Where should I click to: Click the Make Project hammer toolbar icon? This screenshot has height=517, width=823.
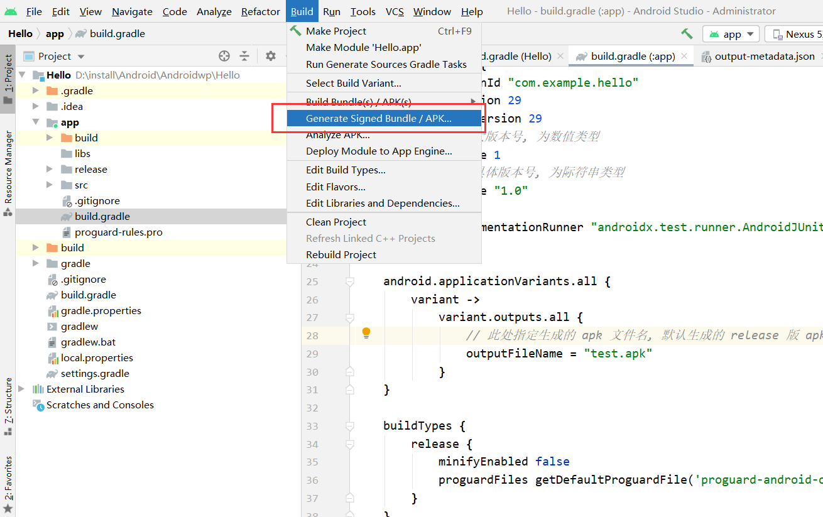687,34
